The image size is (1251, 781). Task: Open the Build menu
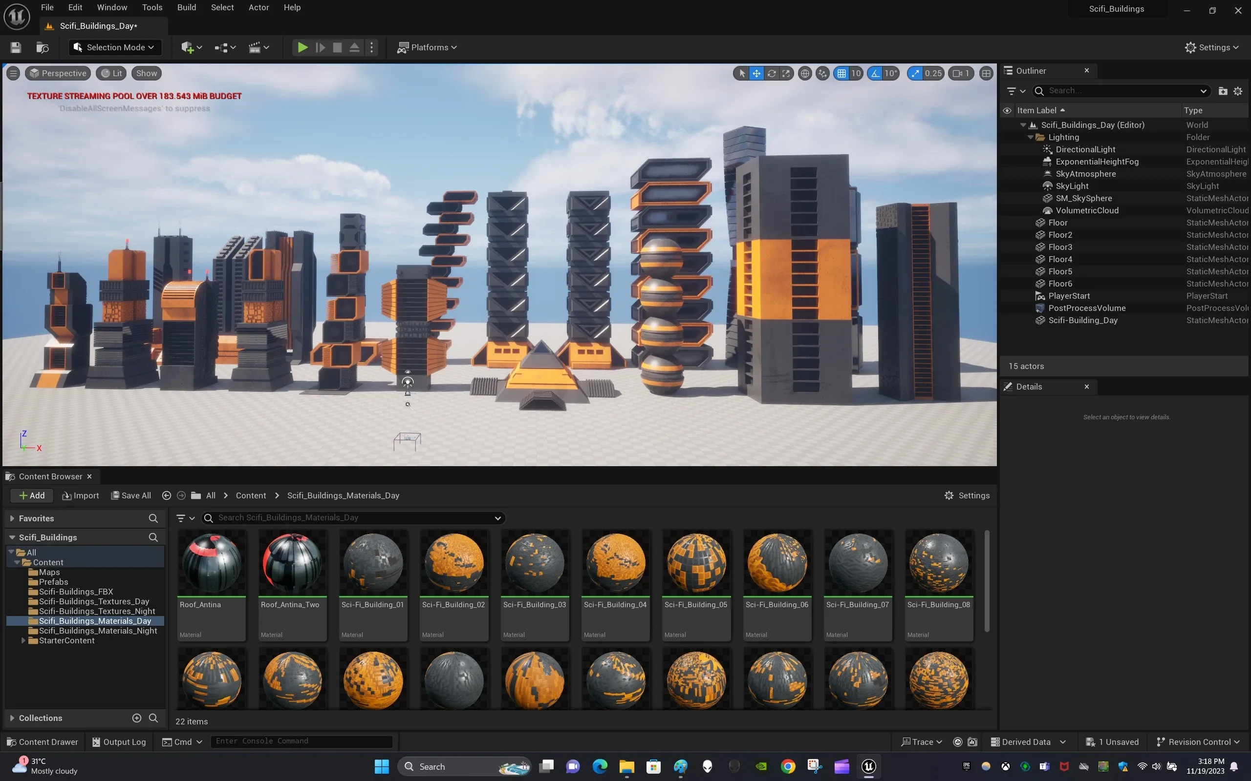[x=187, y=7]
